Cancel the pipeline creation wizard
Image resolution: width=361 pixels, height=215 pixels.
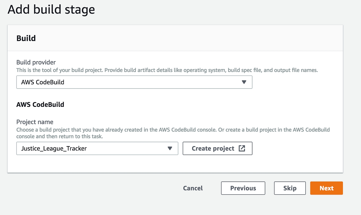coord(193,188)
